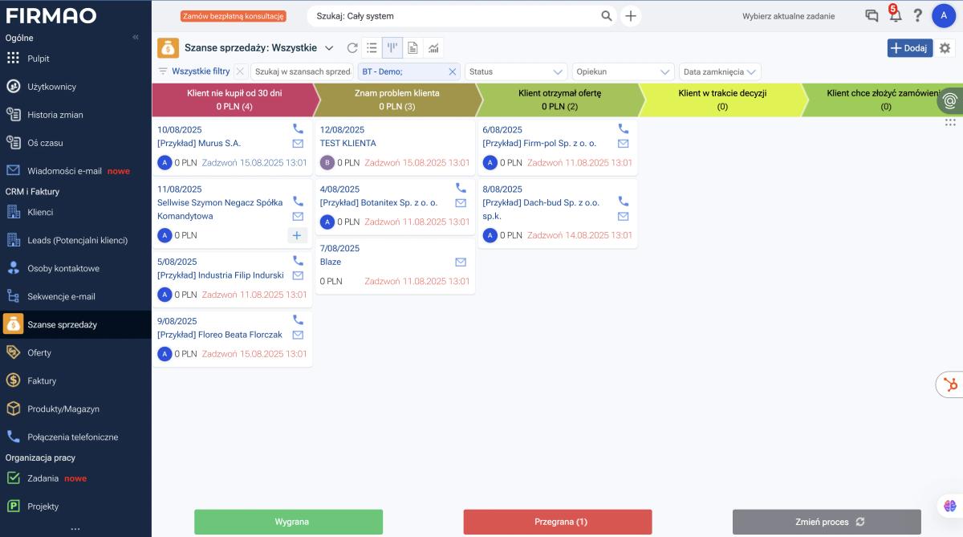The width and height of the screenshot is (963, 537).
Task: Open the chat messages icon
Action: (x=872, y=15)
